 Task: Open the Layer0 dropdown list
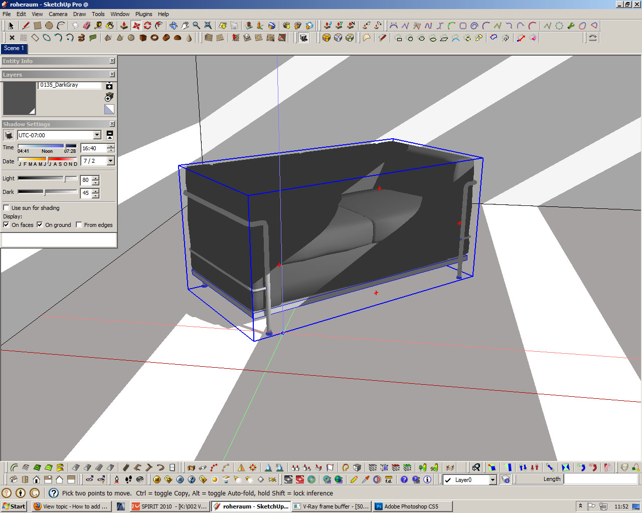coord(493,480)
